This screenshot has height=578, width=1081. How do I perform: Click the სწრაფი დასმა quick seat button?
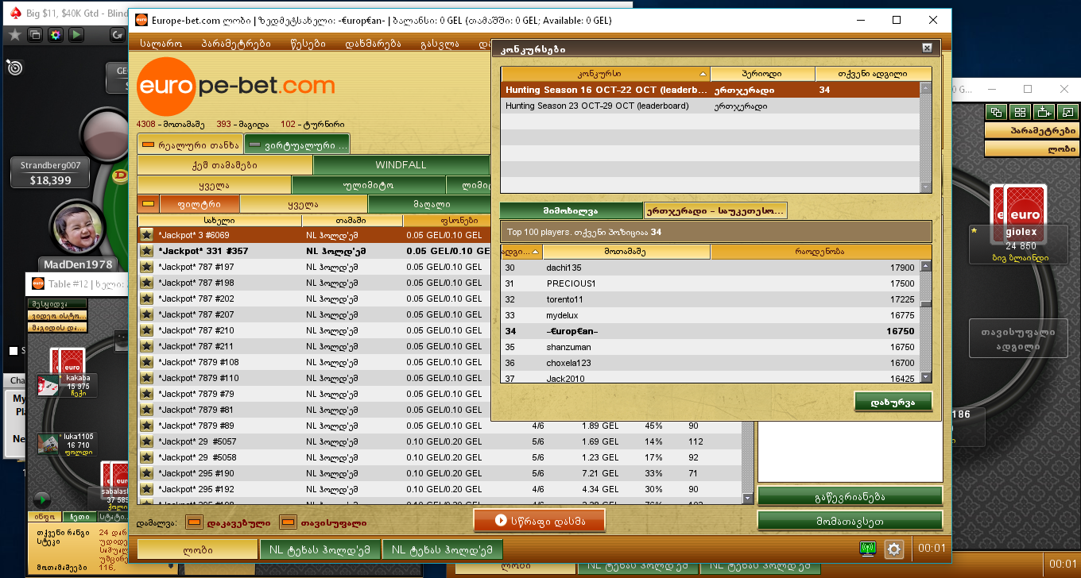(x=539, y=520)
